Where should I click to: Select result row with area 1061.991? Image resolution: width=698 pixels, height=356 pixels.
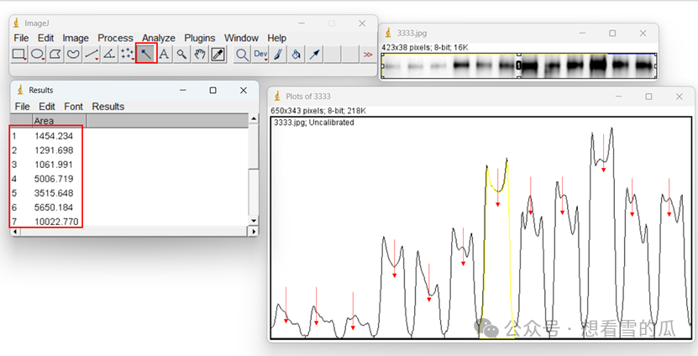(129, 165)
